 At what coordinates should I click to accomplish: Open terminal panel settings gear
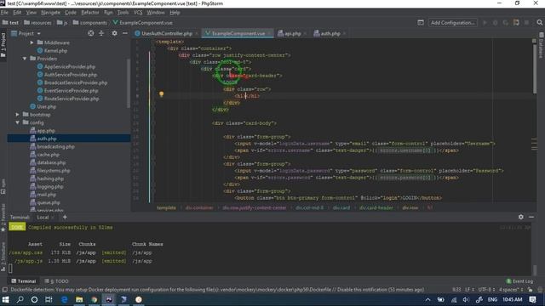pos(520,217)
